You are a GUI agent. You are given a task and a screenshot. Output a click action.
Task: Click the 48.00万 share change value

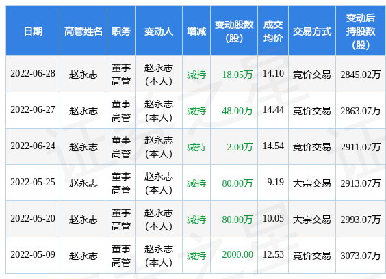237,111
